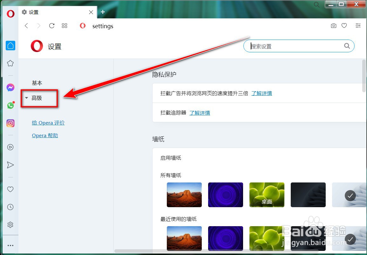Click the 墙纸 section heading
This screenshot has width=367, height=255.
[158, 139]
